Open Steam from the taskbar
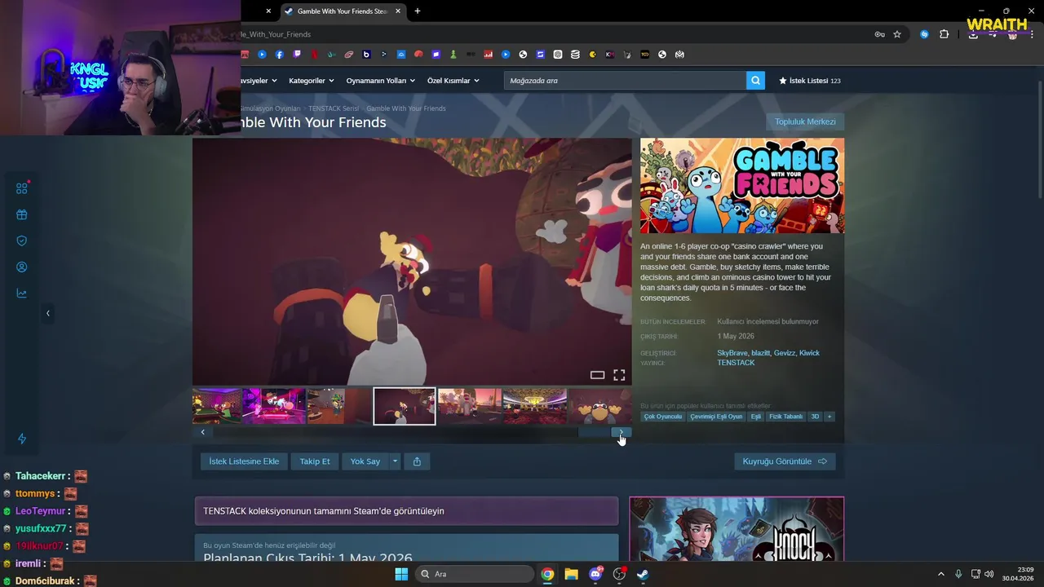Image resolution: width=1044 pixels, height=587 pixels. point(643,574)
